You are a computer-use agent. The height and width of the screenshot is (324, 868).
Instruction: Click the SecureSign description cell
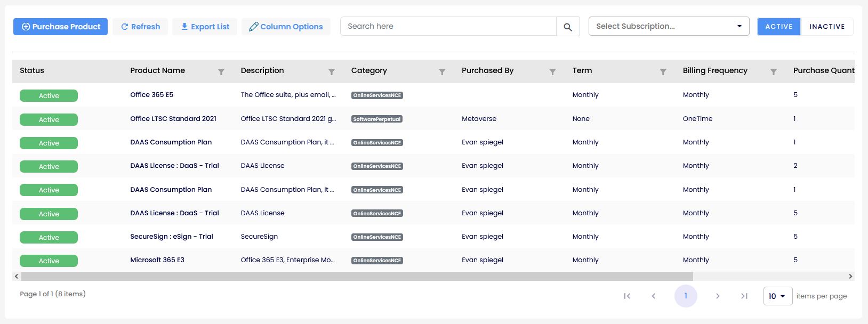[x=259, y=237]
